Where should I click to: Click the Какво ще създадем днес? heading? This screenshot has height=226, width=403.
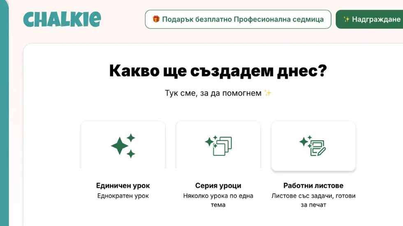(x=218, y=71)
